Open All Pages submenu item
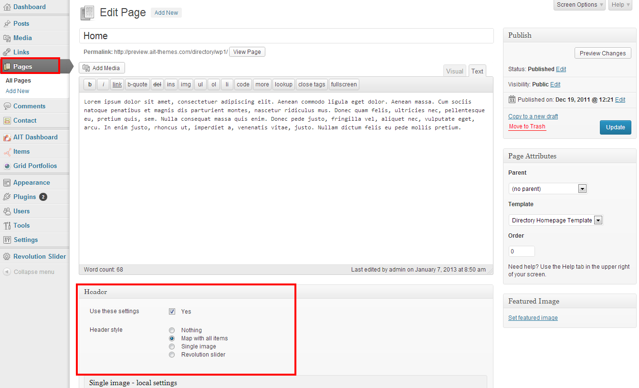The width and height of the screenshot is (639, 388). 18,81
